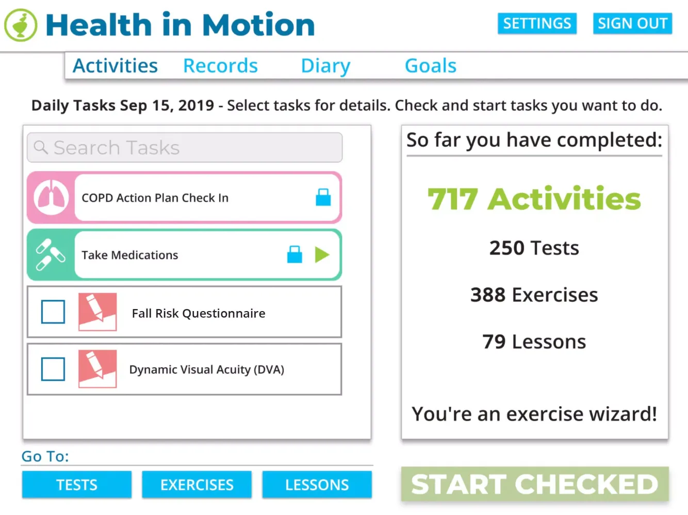Switch to the Records tab

point(220,66)
